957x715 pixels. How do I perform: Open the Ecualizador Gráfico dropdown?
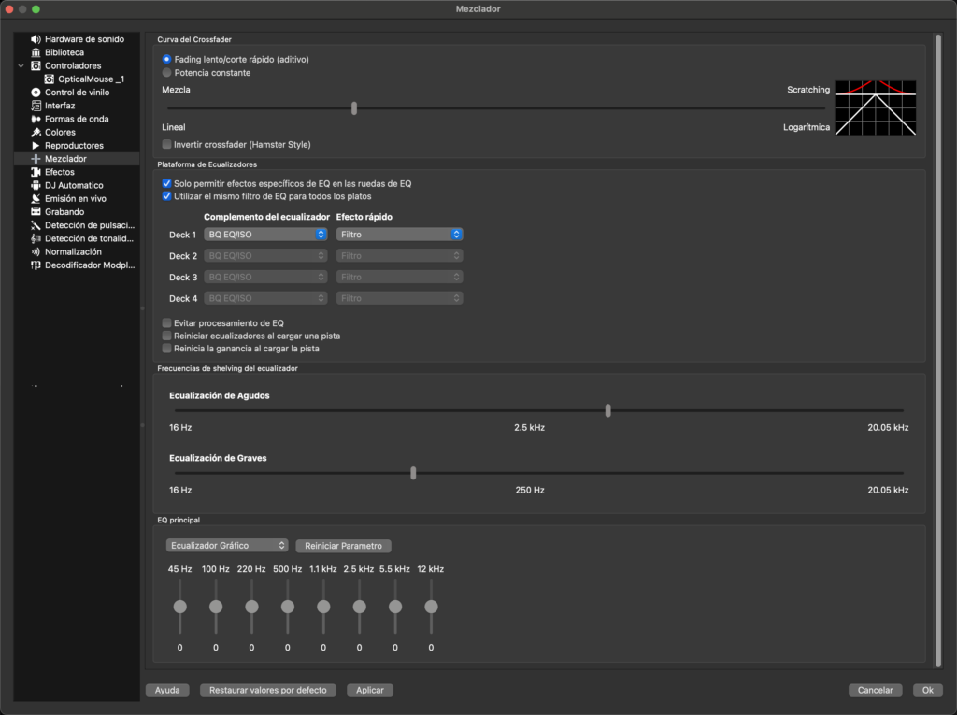(x=227, y=545)
